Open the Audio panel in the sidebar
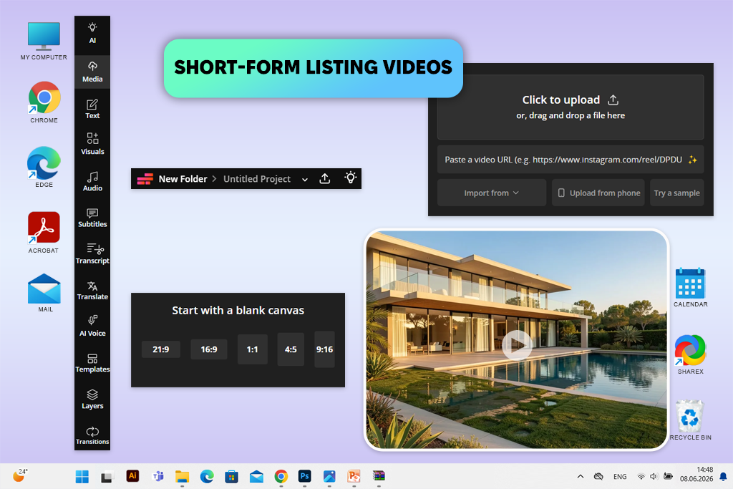The width and height of the screenshot is (733, 489). click(92, 181)
